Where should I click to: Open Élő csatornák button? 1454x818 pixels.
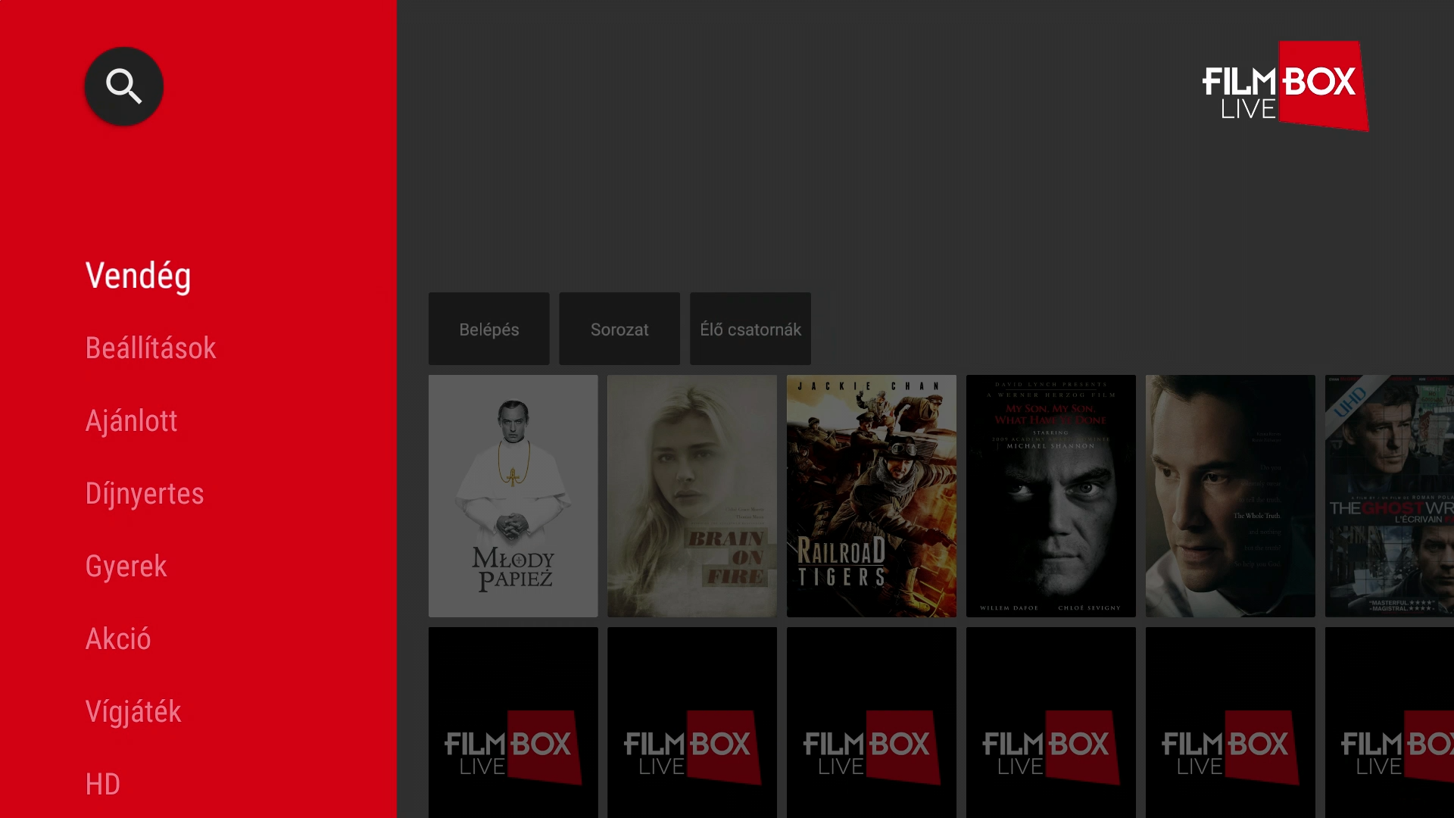[750, 329]
